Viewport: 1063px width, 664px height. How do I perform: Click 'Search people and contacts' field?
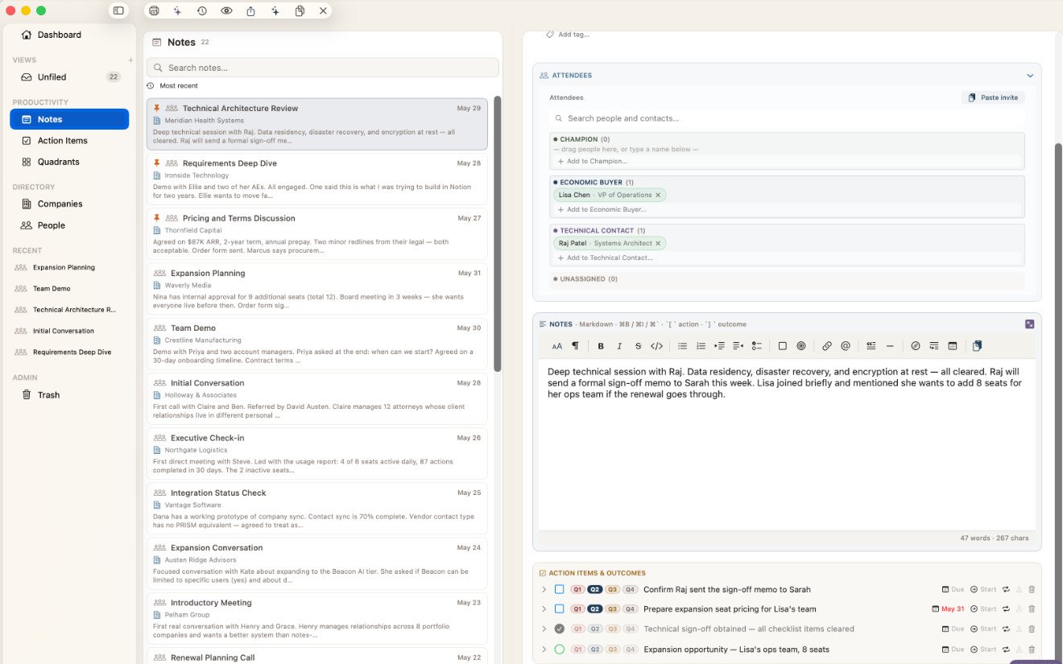coord(787,118)
